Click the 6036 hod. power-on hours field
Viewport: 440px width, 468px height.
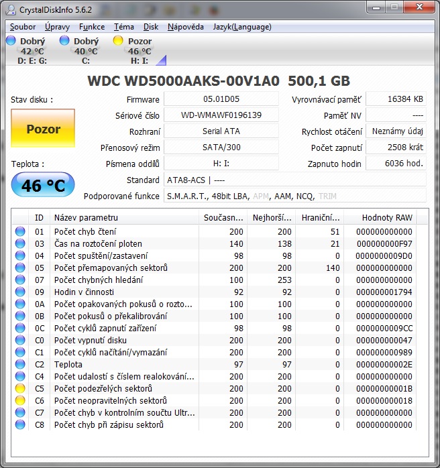(396, 164)
